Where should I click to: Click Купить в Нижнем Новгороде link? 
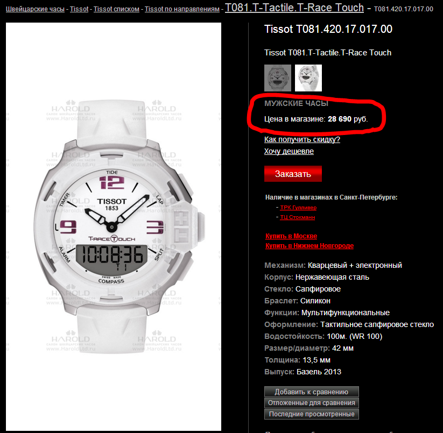tap(310, 246)
